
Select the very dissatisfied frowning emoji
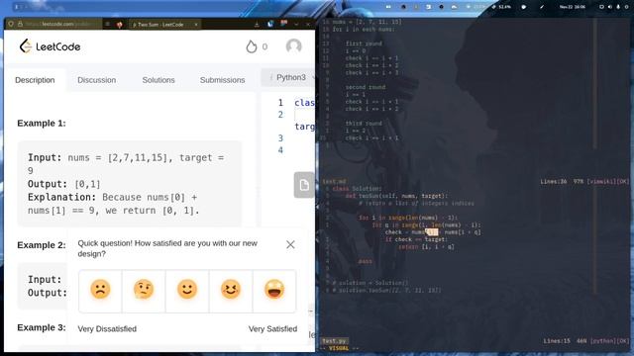[x=100, y=291]
